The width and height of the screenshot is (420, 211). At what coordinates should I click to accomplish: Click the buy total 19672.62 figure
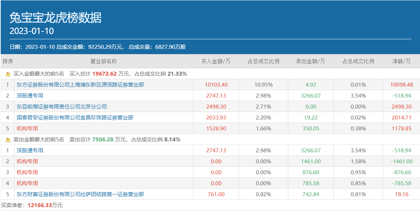pos(104,74)
